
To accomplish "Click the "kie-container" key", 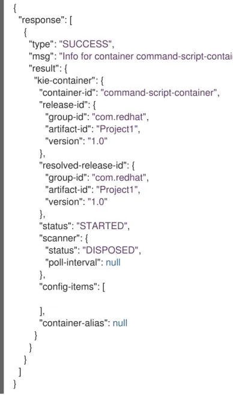I will coord(64,81).
